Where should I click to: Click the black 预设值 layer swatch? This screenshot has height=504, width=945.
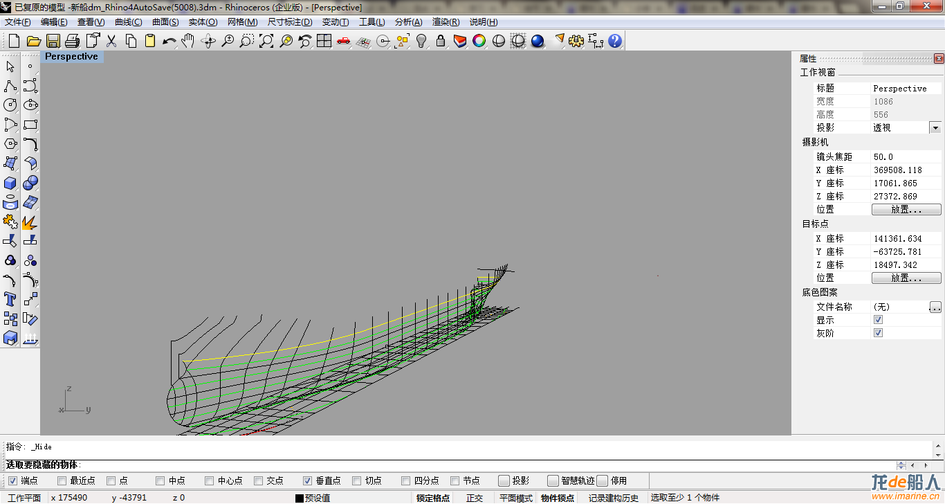click(300, 498)
